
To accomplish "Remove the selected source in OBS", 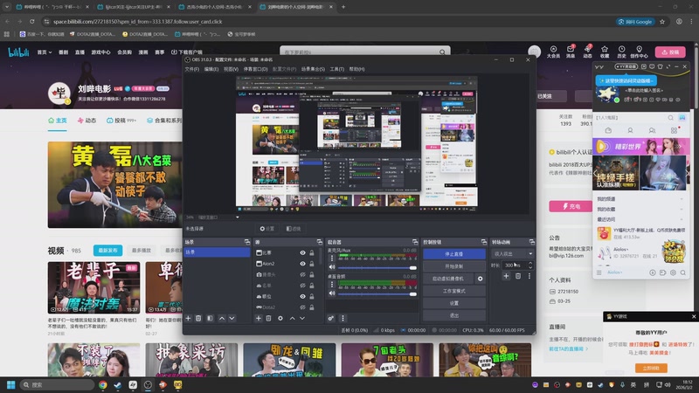I will coord(268,318).
